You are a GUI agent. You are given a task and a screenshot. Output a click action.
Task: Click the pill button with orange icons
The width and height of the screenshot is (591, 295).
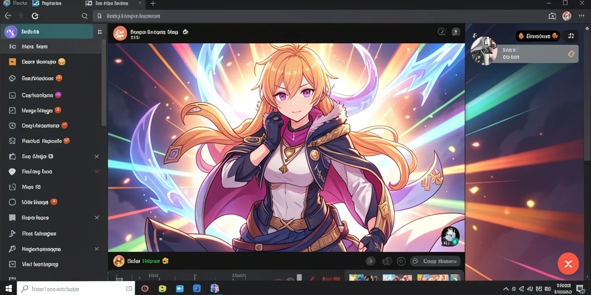(x=538, y=36)
